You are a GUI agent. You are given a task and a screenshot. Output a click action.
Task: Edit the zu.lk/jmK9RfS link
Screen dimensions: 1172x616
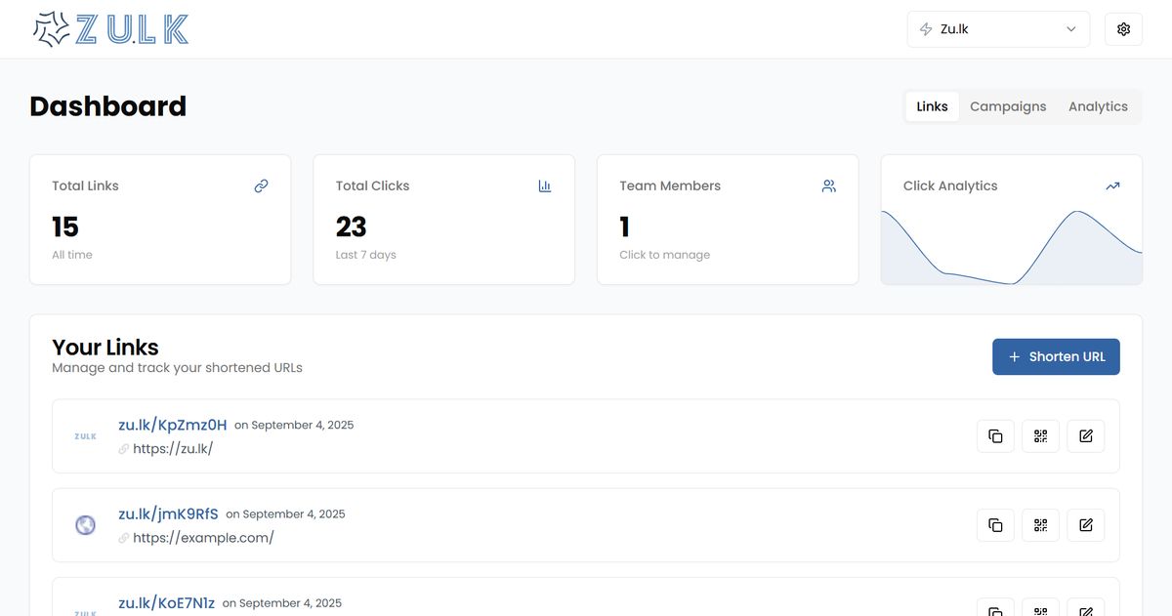tap(1085, 525)
